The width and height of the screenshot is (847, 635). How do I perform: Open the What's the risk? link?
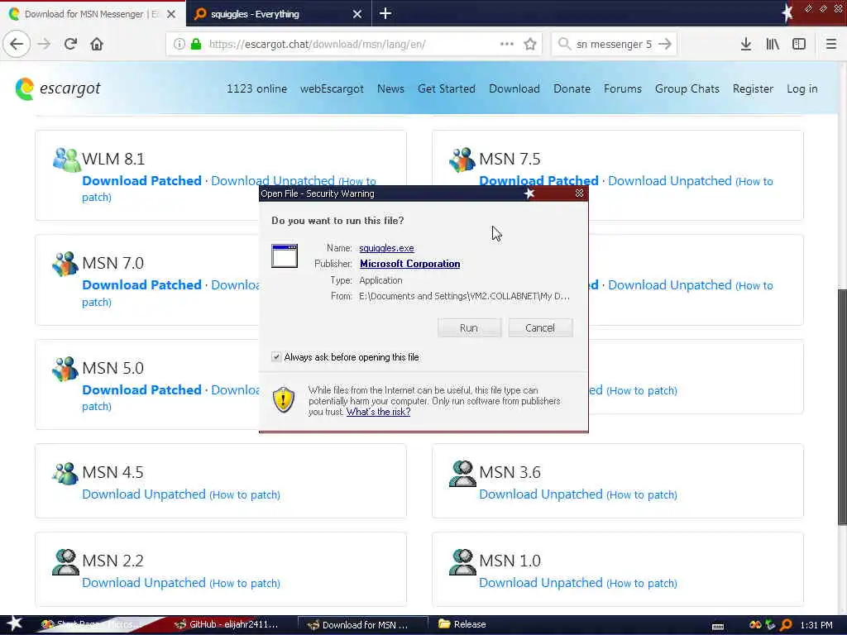click(x=378, y=412)
